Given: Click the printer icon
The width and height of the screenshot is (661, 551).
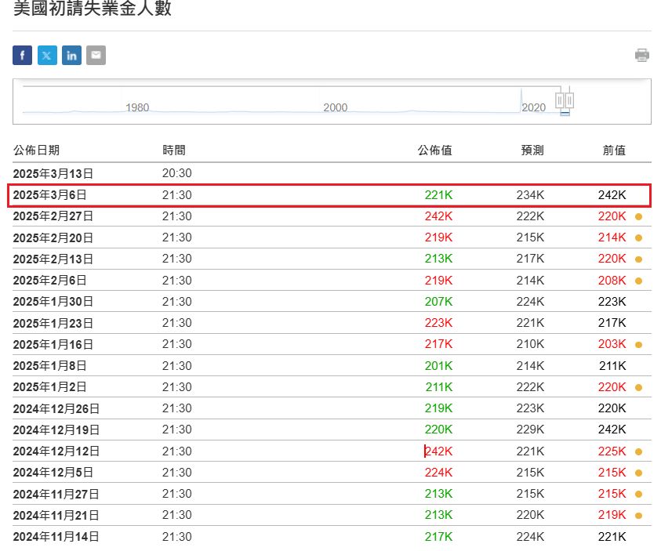Looking at the screenshot, I should pos(642,55).
